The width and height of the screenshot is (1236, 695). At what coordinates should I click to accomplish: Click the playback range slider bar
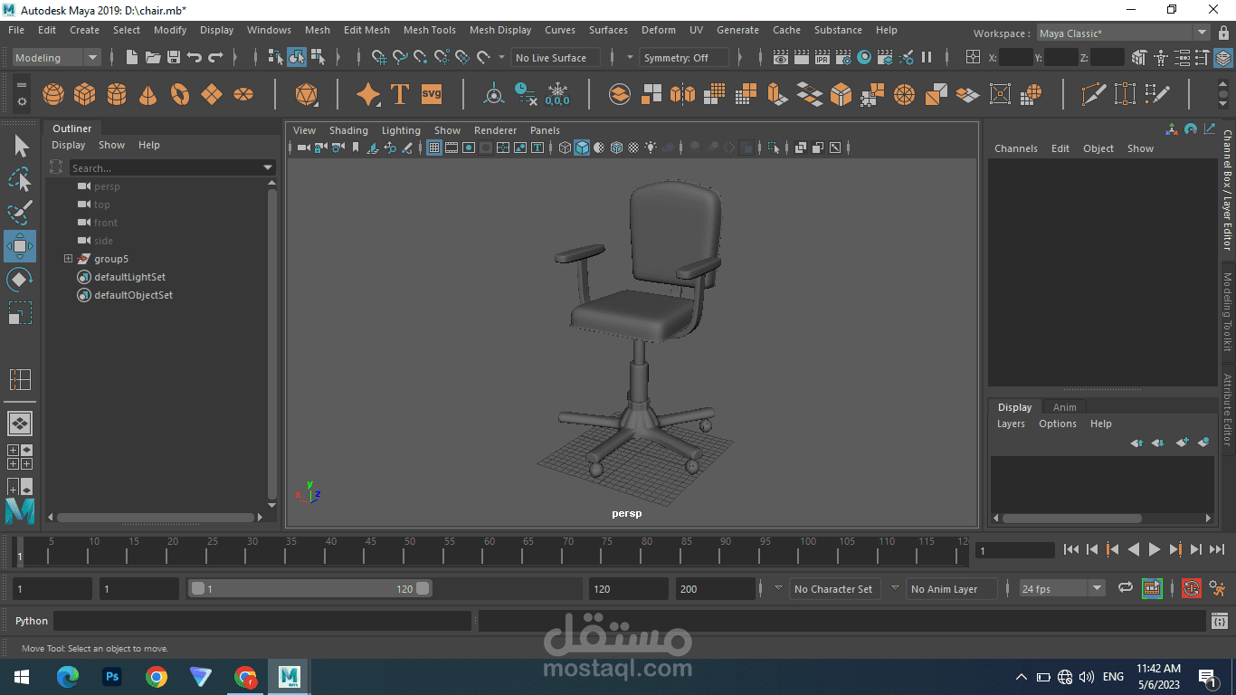(310, 588)
